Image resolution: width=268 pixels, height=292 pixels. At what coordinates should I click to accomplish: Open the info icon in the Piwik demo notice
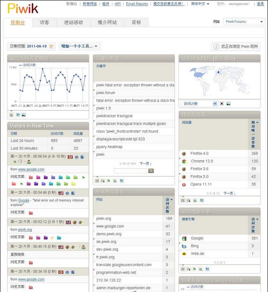216,47
